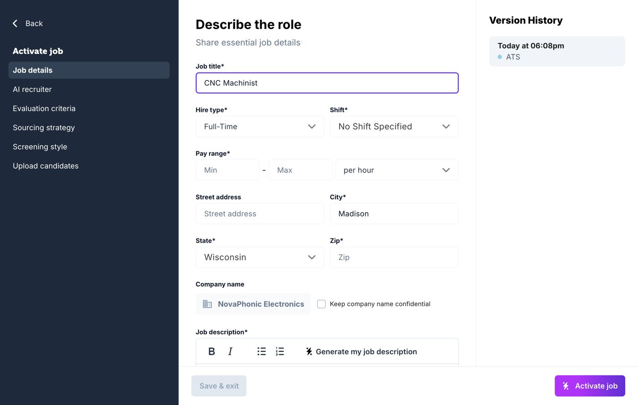
Task: Insert a bulleted list in description
Action: point(262,351)
